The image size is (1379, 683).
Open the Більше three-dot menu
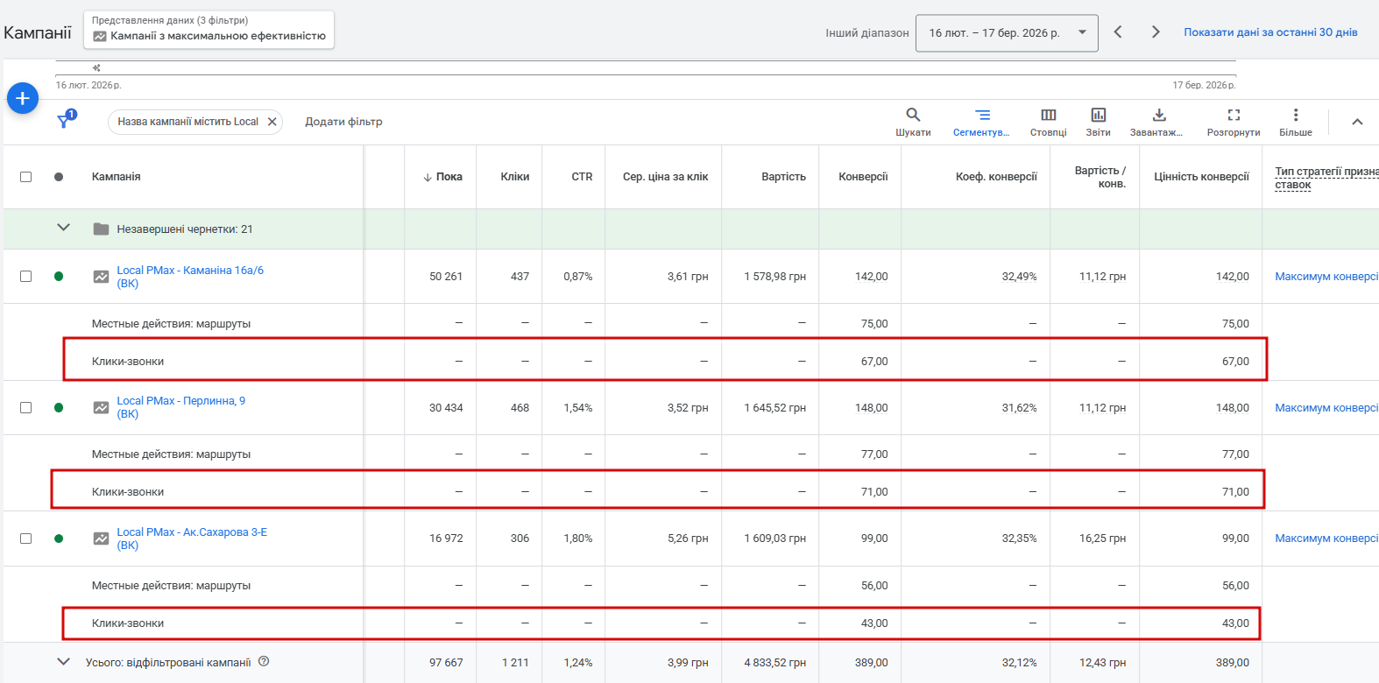click(x=1295, y=115)
